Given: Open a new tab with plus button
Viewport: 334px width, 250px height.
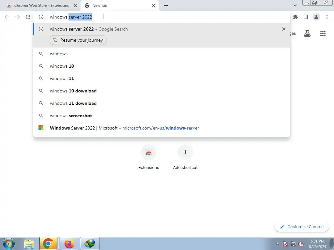Looking at the screenshot, I should point(166,6).
